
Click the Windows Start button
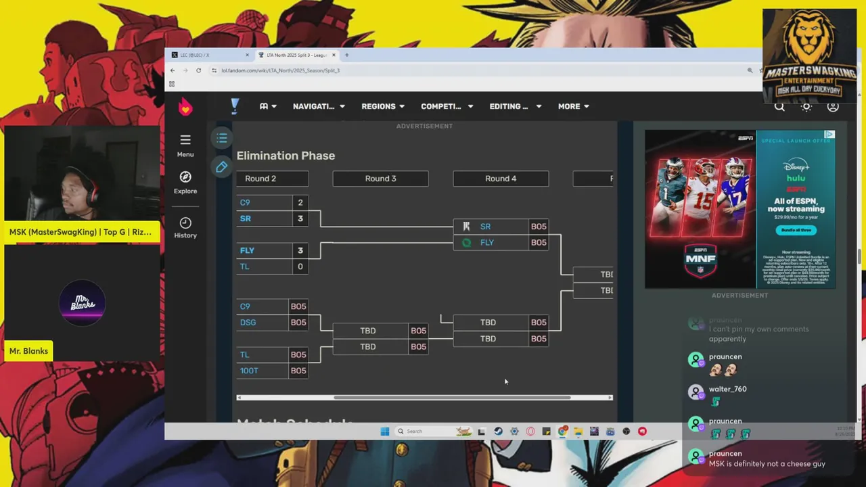point(384,432)
